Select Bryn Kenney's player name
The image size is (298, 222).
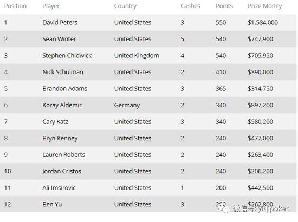(x=60, y=138)
